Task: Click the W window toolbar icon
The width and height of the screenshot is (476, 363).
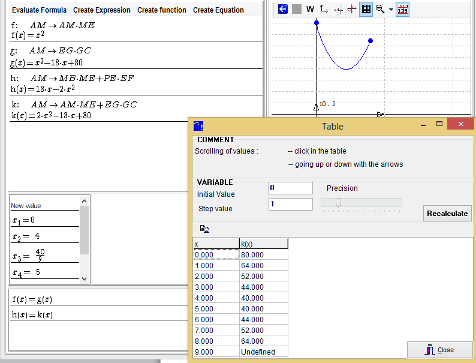Action: click(x=310, y=9)
